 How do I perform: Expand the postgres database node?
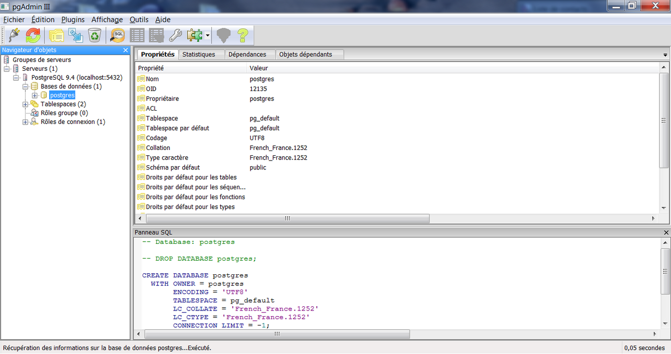35,95
